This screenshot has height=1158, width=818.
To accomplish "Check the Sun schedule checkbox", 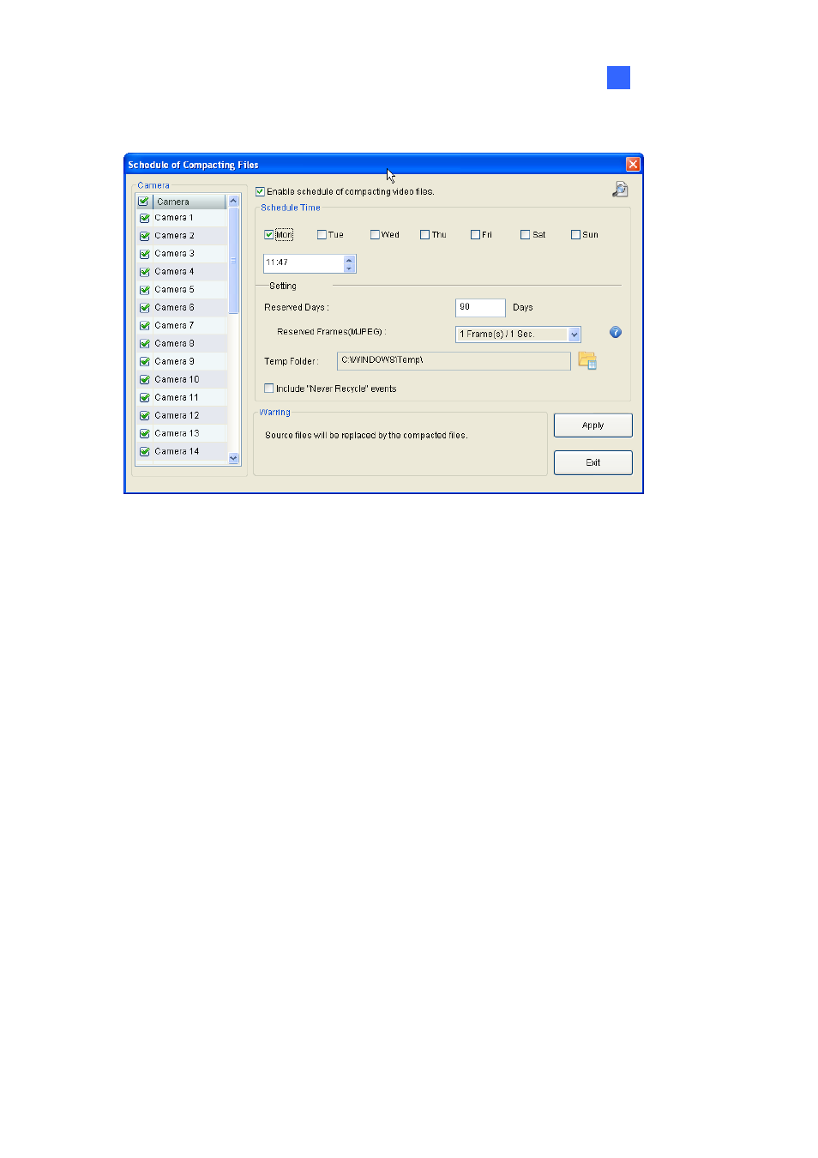I will coord(575,235).
